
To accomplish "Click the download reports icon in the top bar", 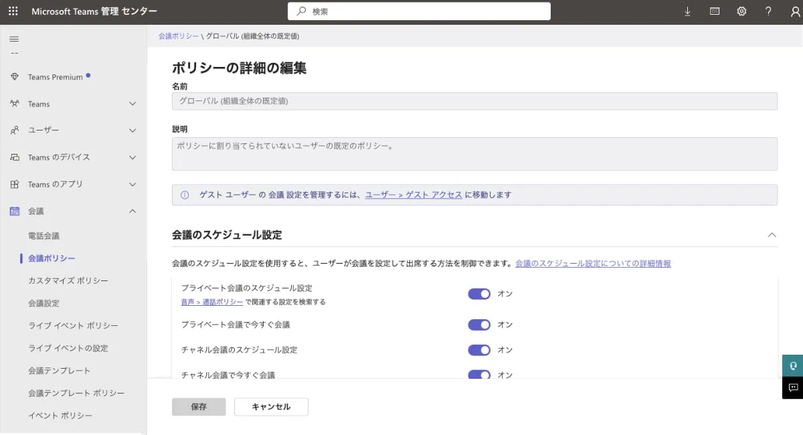I will click(687, 11).
